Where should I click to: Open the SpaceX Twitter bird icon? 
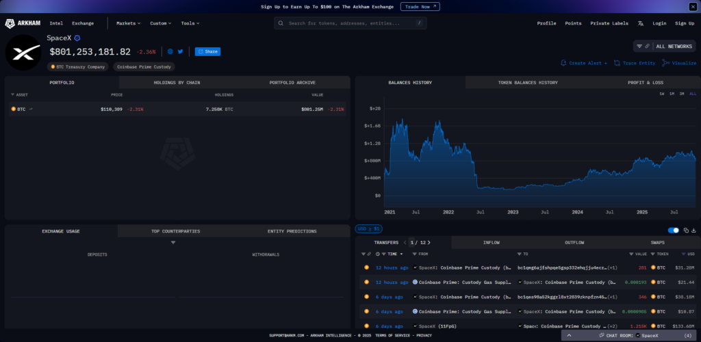[181, 52]
